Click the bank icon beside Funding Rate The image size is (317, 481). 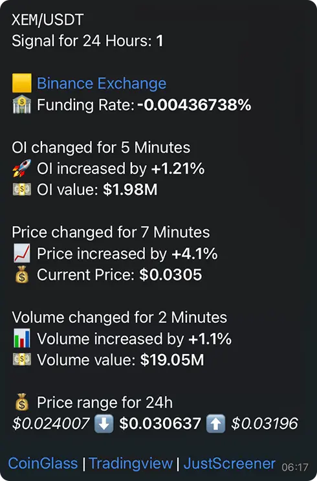[x=22, y=104]
